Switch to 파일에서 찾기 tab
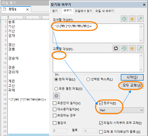 [x=84, y=11]
